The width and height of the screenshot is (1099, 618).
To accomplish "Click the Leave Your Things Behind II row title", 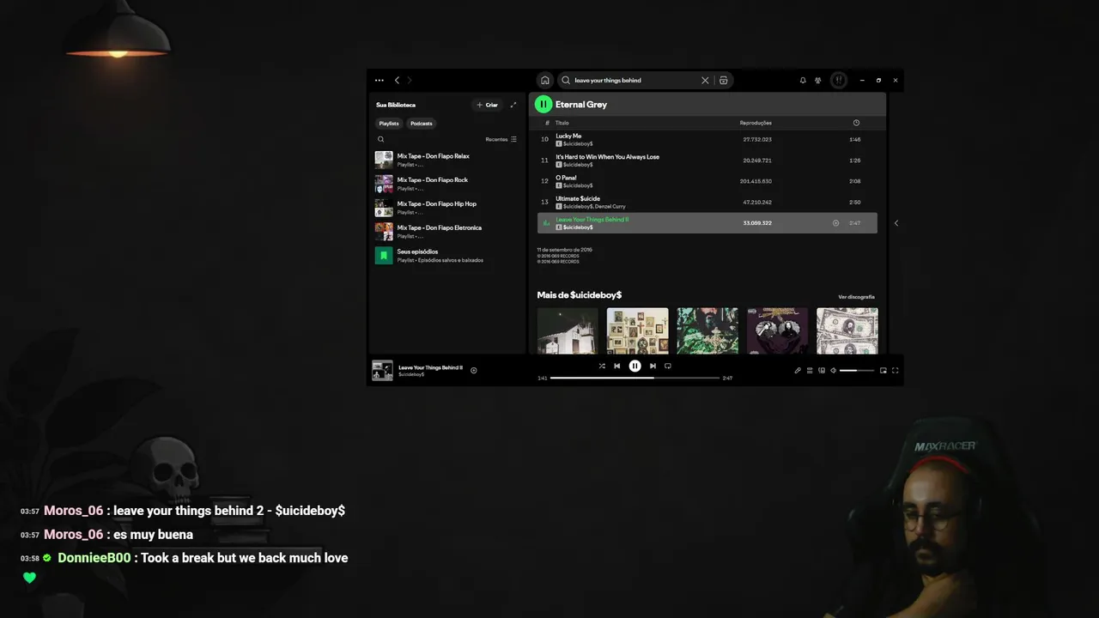I will [x=592, y=220].
